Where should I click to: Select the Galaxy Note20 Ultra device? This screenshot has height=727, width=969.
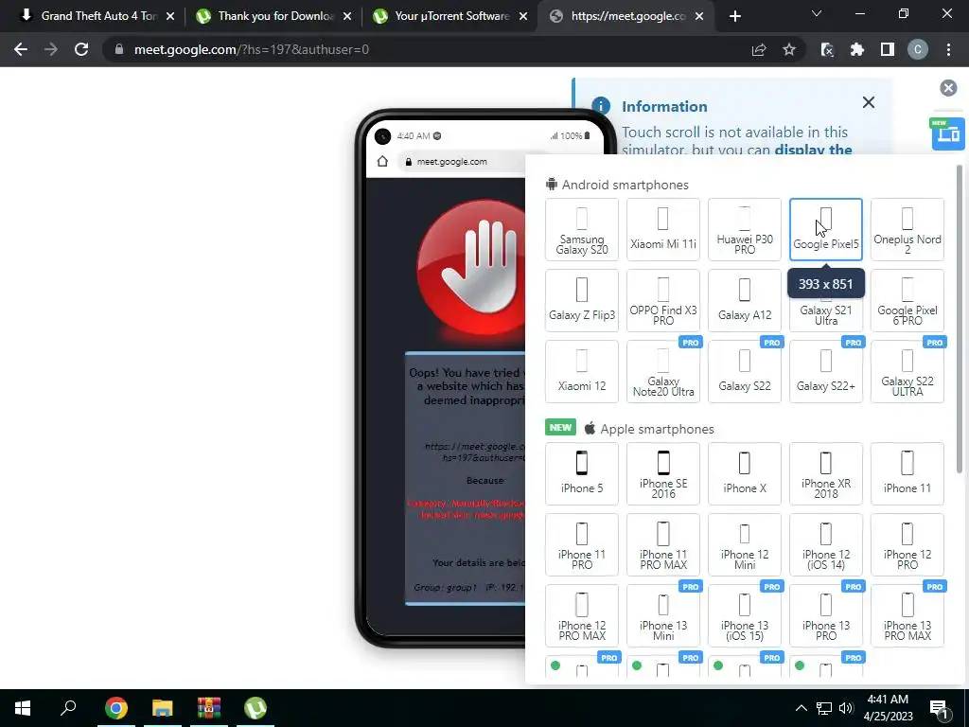point(663,371)
